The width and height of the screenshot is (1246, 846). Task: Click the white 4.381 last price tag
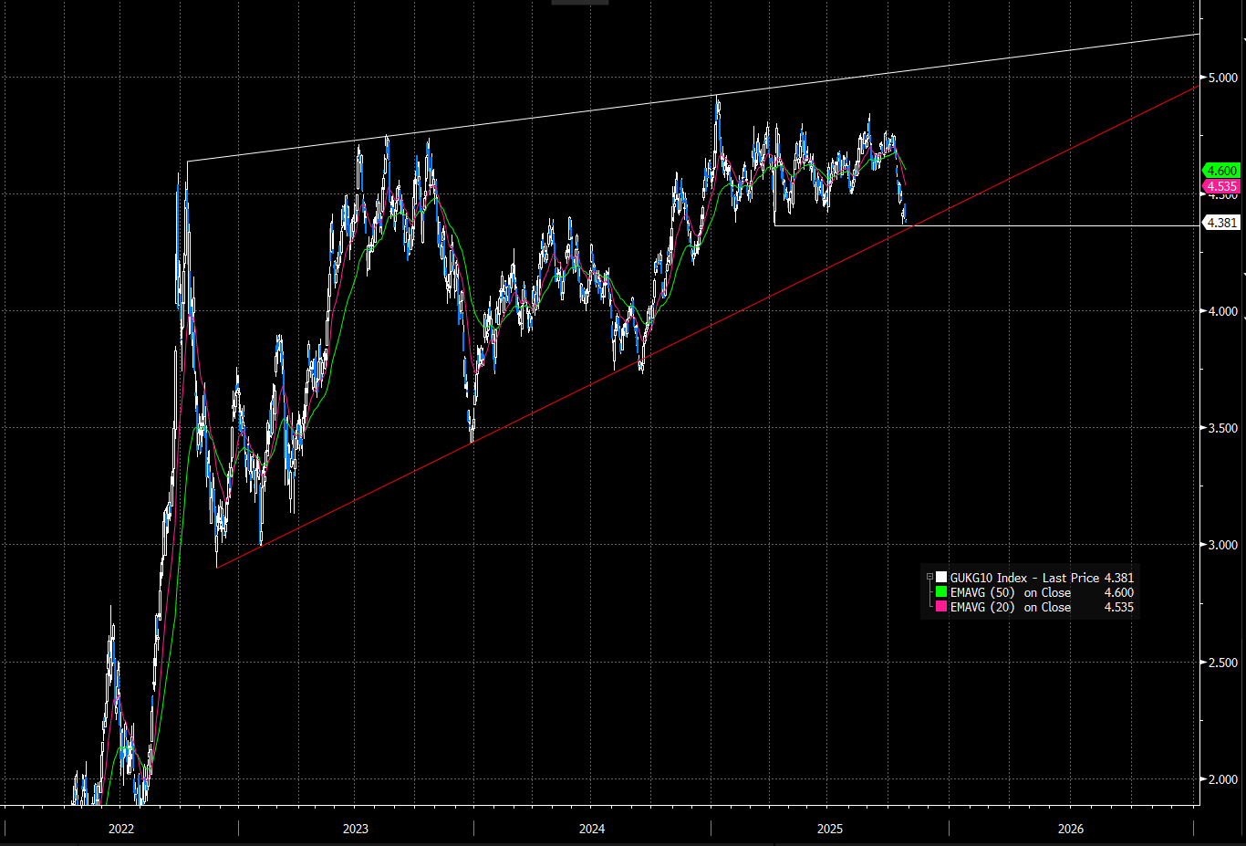tap(1221, 223)
